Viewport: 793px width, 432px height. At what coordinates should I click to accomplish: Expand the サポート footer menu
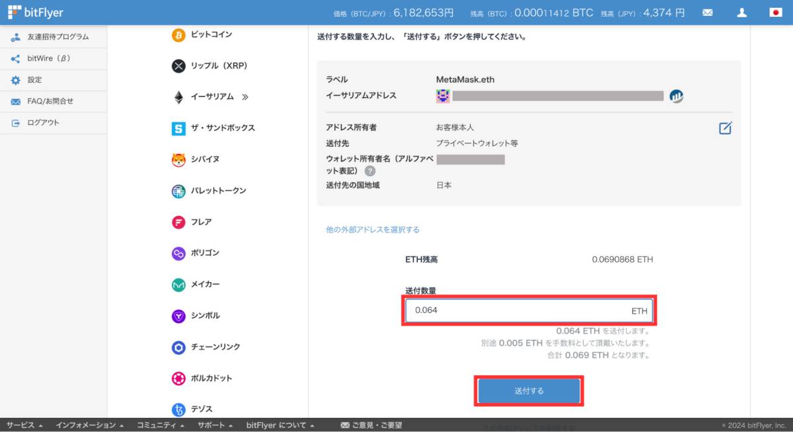(213, 425)
